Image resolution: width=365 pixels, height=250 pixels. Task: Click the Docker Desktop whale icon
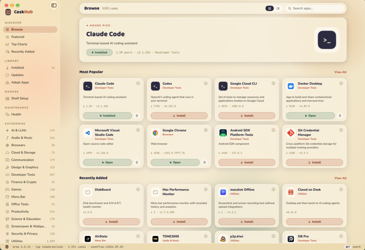[x=291, y=86]
